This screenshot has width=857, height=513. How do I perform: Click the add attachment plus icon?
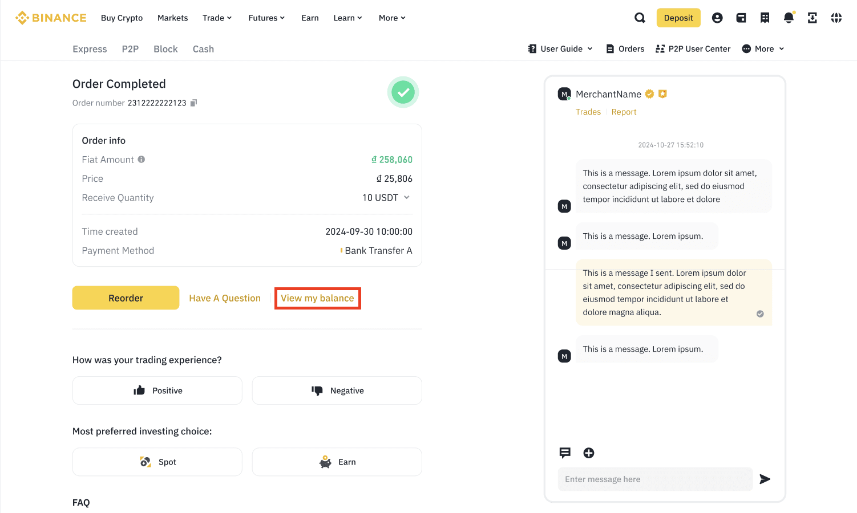click(x=589, y=453)
